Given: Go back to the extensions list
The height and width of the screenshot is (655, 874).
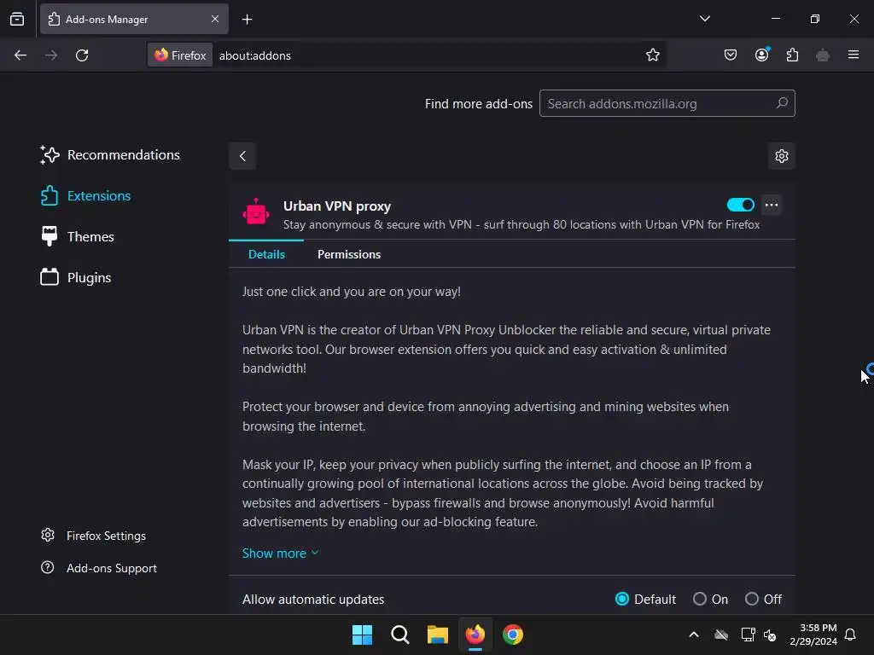Looking at the screenshot, I should click(x=242, y=156).
